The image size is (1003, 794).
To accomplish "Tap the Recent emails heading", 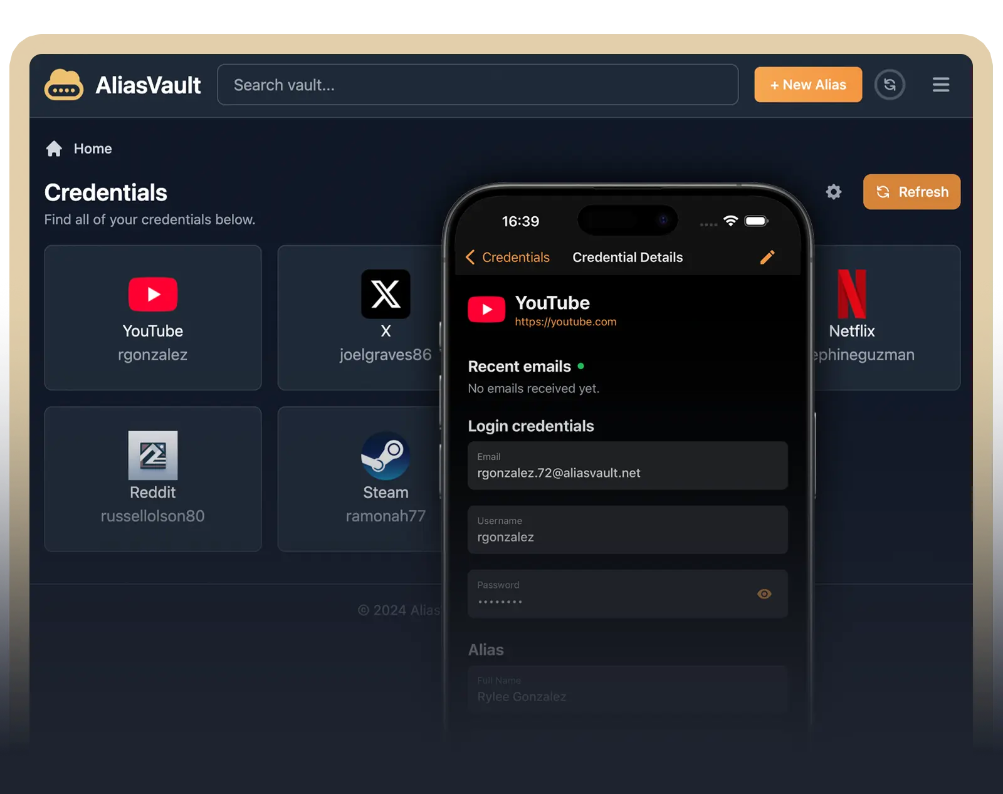I will [x=519, y=366].
